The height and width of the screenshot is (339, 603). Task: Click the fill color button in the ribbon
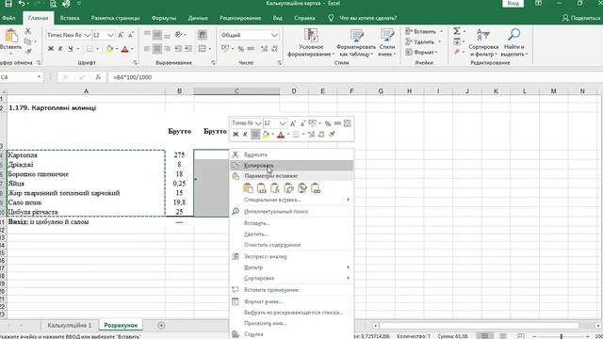pos(110,49)
